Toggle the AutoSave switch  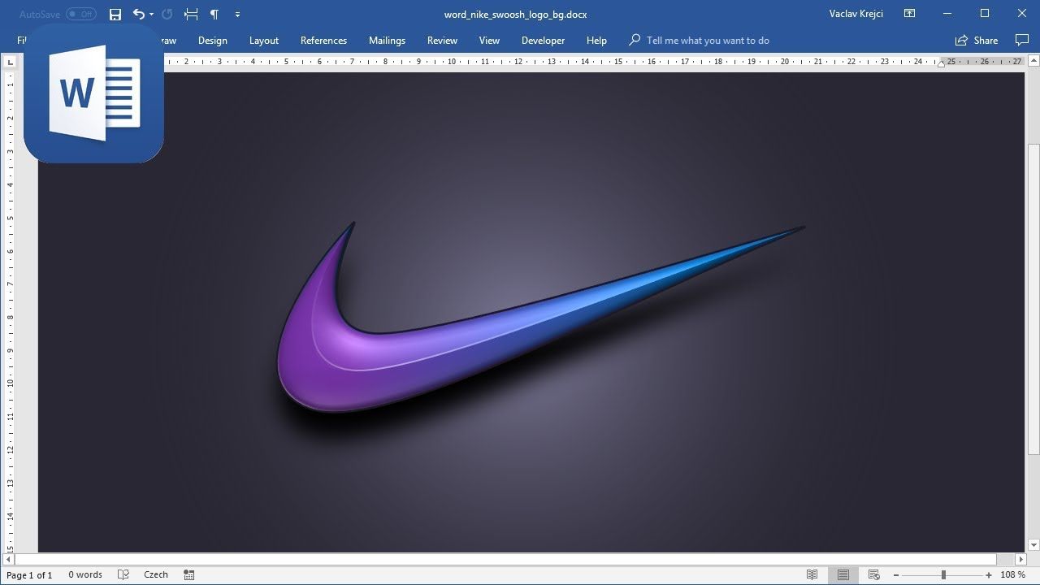click(x=81, y=14)
